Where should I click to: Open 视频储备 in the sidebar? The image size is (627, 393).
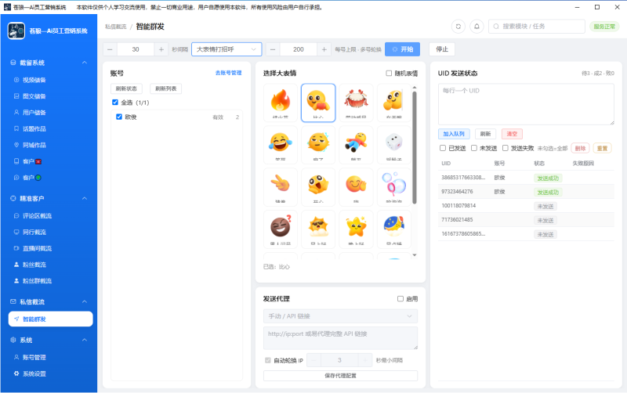[x=34, y=80]
